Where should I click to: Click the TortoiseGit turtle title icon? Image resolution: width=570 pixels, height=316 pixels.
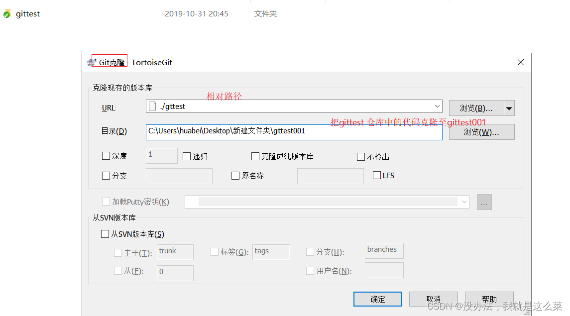pyautogui.click(x=91, y=63)
